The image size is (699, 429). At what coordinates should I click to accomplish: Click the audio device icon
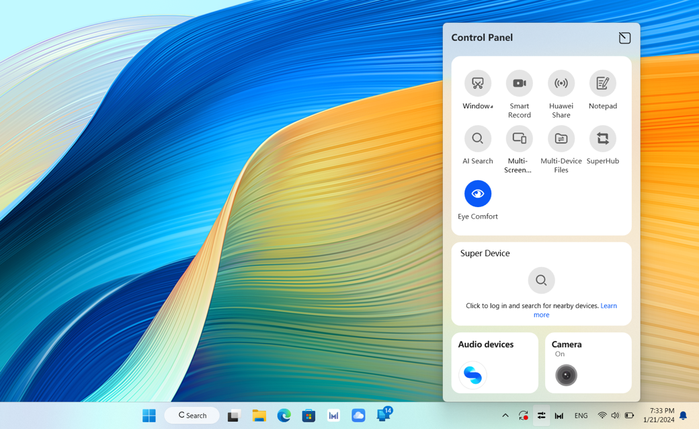[x=472, y=375]
